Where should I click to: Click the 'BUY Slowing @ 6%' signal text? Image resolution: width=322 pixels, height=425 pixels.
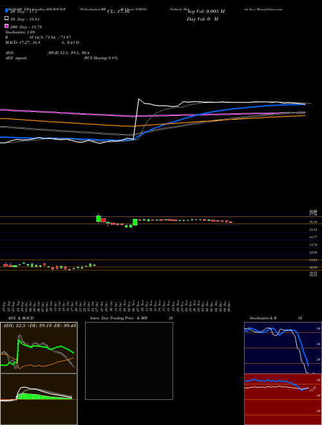point(101,58)
